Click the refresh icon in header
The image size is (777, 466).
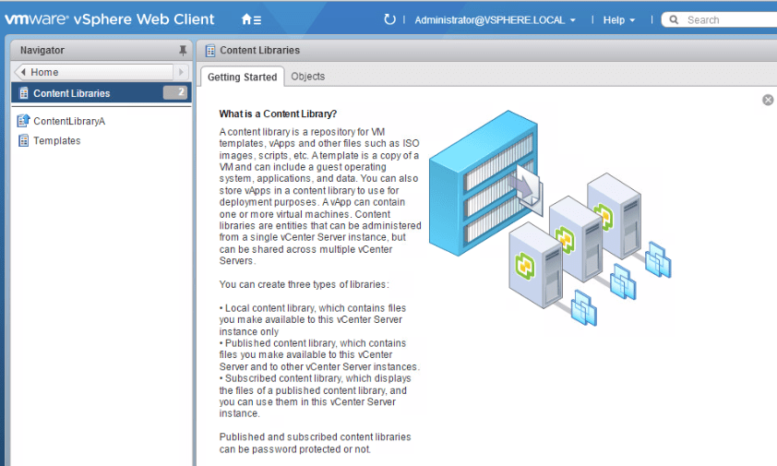(x=389, y=19)
